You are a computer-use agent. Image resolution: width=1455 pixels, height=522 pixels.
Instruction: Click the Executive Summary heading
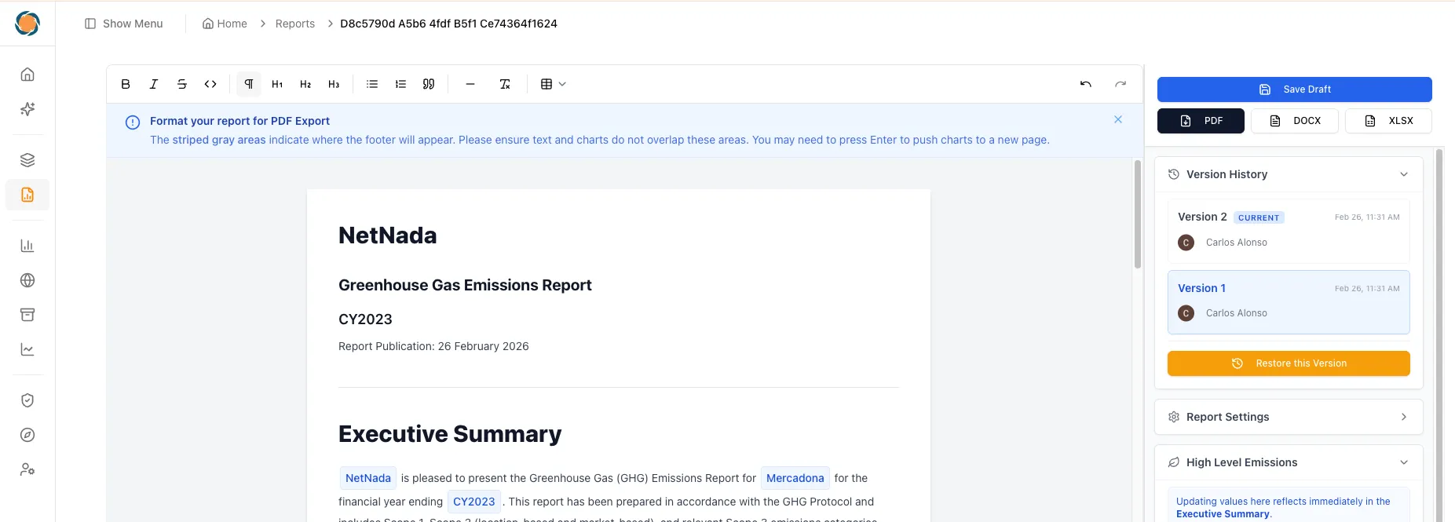tap(450, 434)
